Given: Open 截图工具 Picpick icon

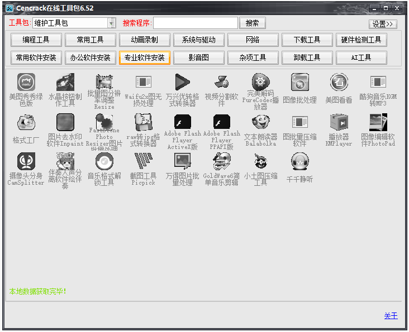Looking at the screenshot, I should pos(143,162).
